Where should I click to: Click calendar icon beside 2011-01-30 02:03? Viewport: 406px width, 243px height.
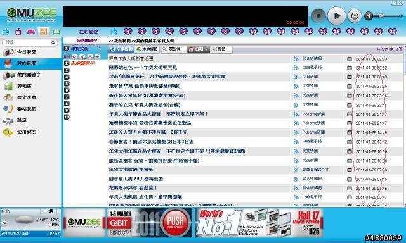coord(350,59)
